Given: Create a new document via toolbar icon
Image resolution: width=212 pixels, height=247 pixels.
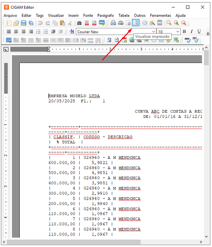Looking at the screenshot, I should pyautogui.click(x=9, y=23).
